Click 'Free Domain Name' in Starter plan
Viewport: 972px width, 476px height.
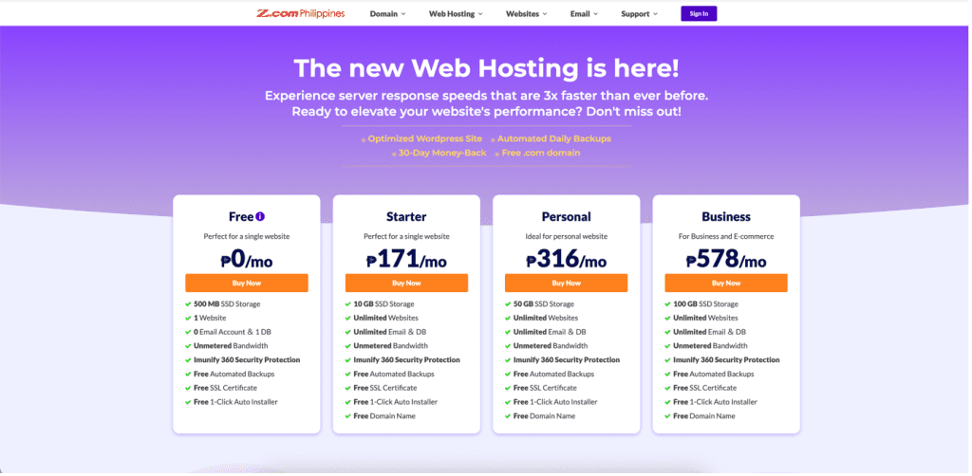pyautogui.click(x=384, y=416)
